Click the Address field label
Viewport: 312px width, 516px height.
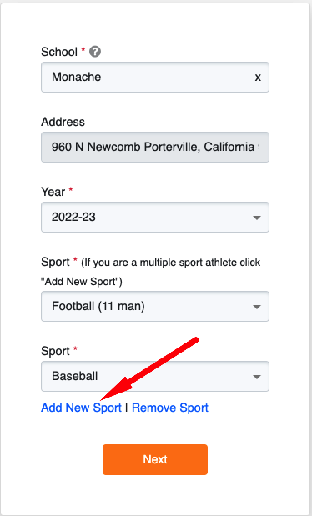(x=63, y=122)
